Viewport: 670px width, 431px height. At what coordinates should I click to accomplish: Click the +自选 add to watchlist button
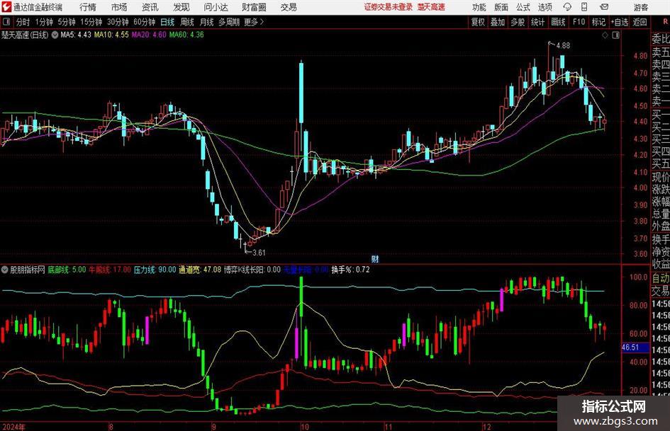point(620,22)
